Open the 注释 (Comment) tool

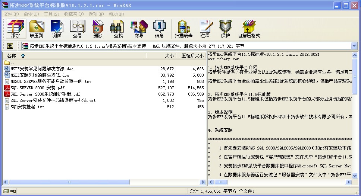[205, 29]
